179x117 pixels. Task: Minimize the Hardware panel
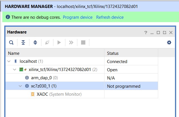152,33
